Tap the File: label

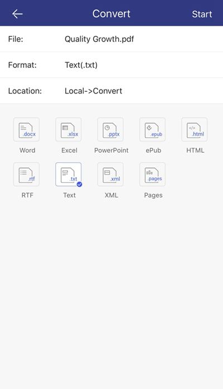(16, 39)
